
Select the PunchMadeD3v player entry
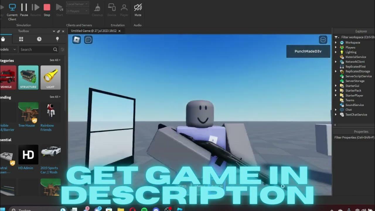[308, 51]
